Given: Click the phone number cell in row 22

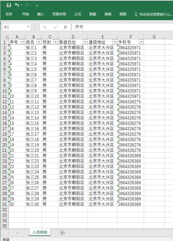Looking at the screenshot, I should pyautogui.click(x=131, y=156).
